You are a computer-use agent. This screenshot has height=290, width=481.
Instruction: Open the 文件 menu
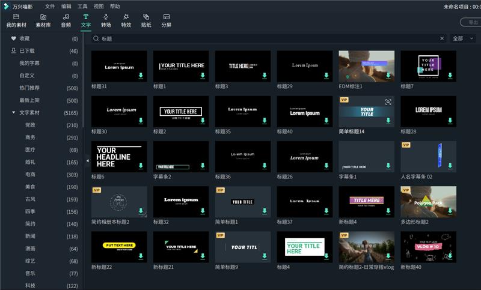point(50,7)
